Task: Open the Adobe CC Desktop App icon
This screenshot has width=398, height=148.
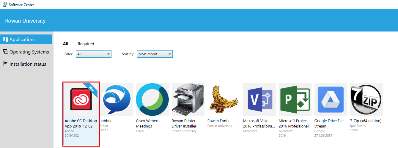Action: tap(81, 99)
